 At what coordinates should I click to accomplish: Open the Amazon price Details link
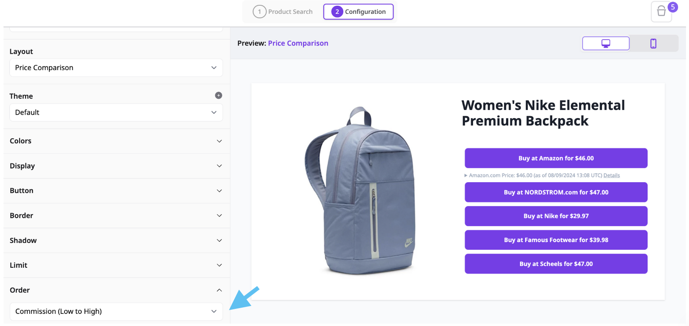point(611,176)
